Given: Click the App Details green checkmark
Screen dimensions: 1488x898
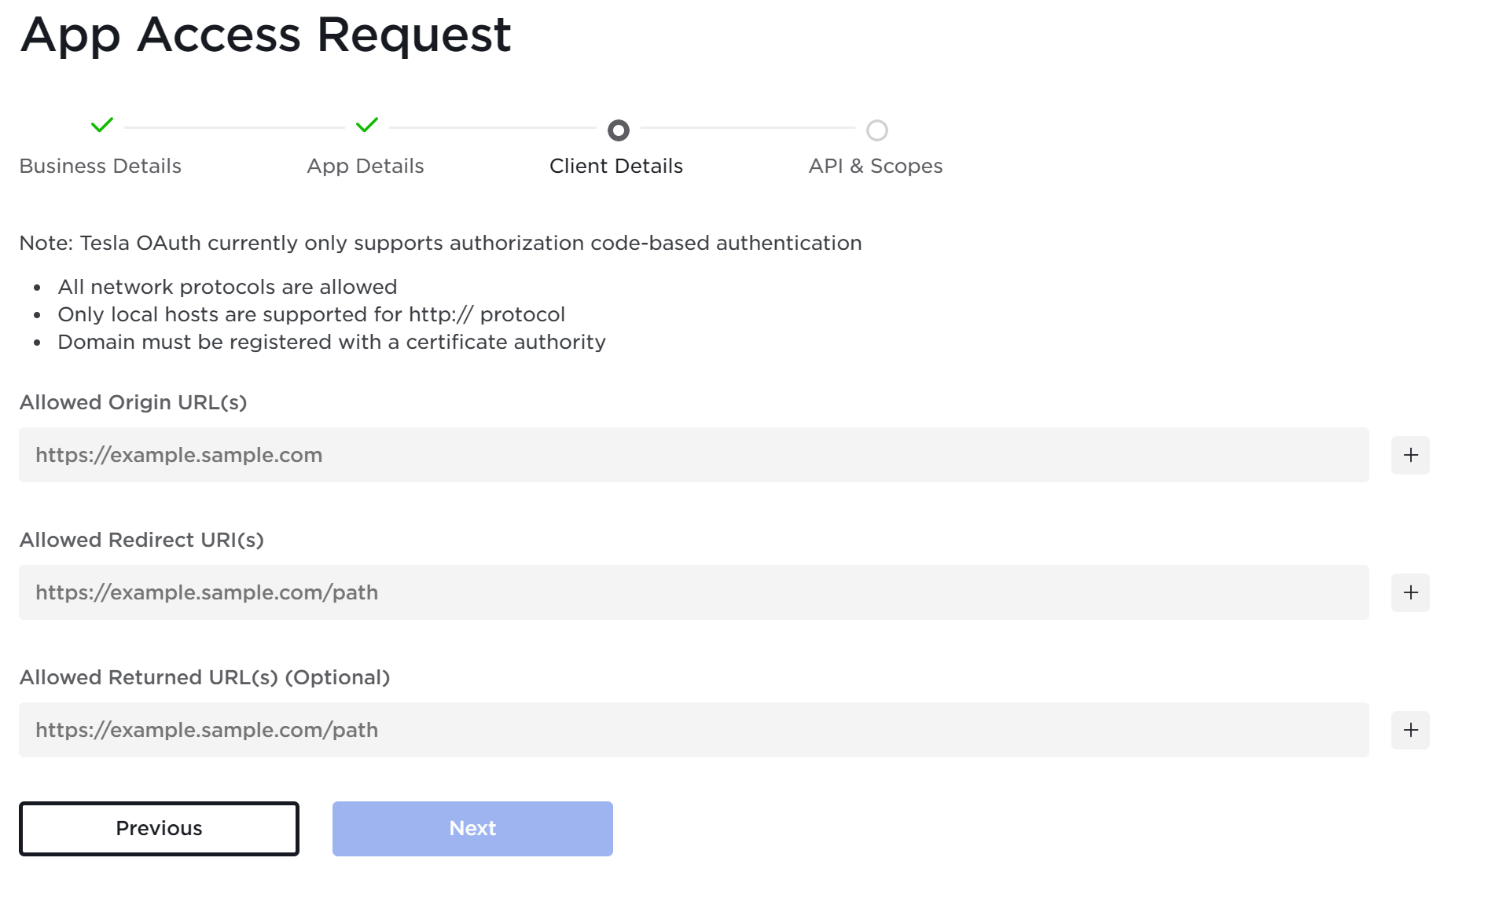Looking at the screenshot, I should click(x=367, y=125).
